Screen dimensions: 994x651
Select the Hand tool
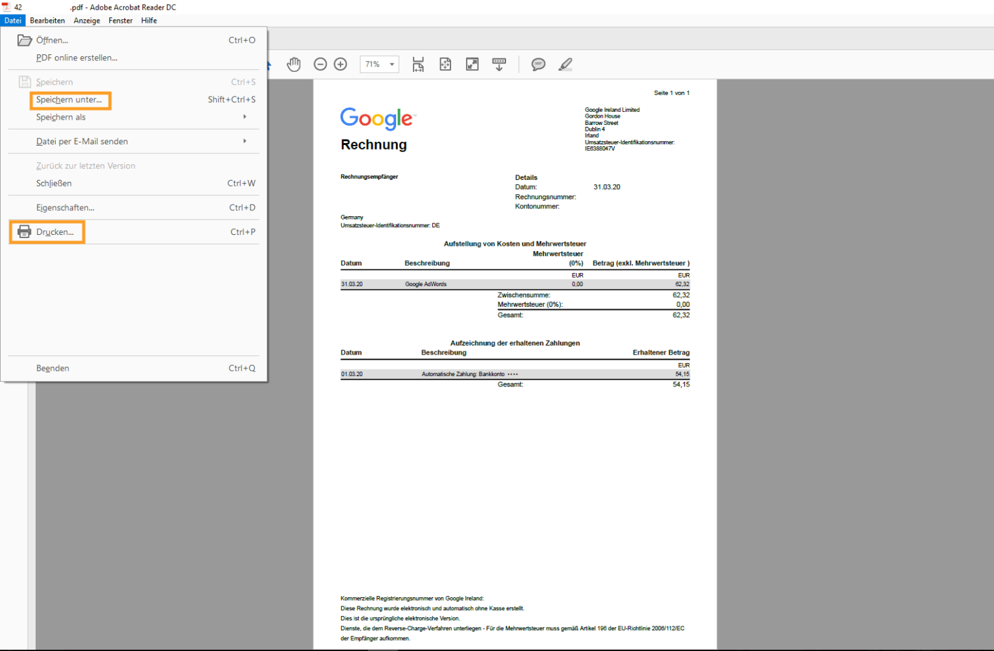click(x=294, y=64)
